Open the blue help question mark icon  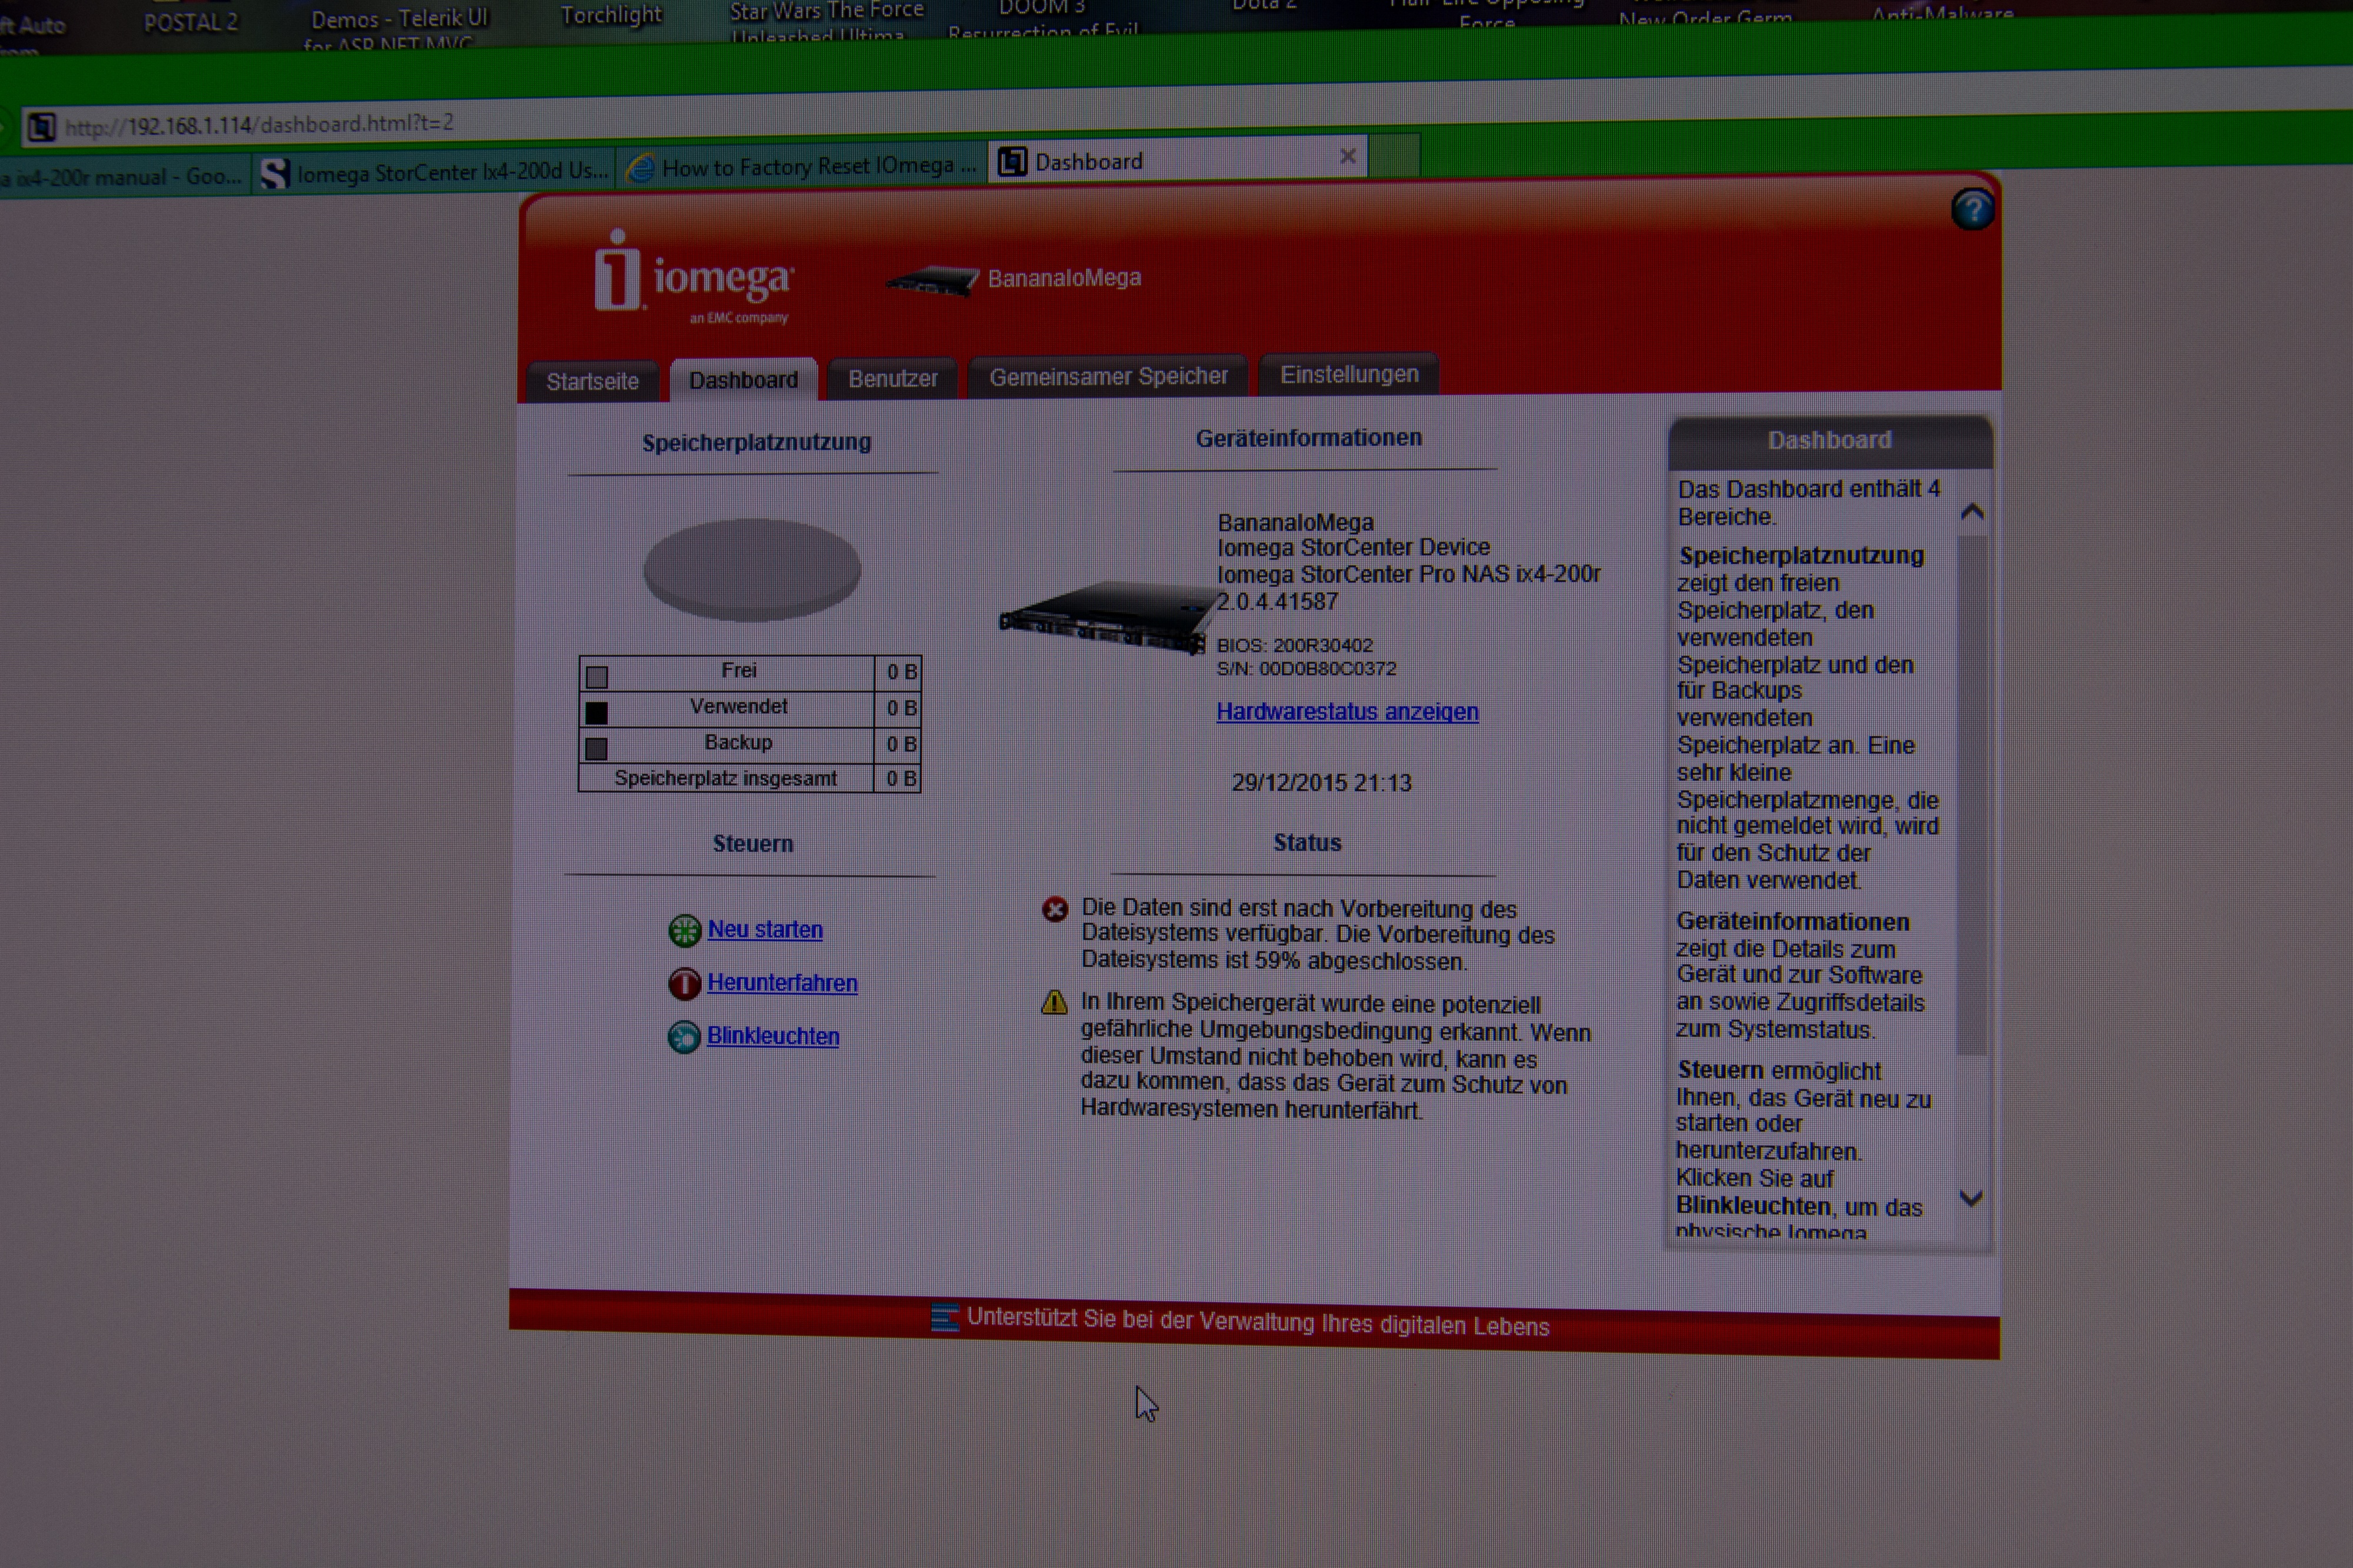tap(1972, 210)
